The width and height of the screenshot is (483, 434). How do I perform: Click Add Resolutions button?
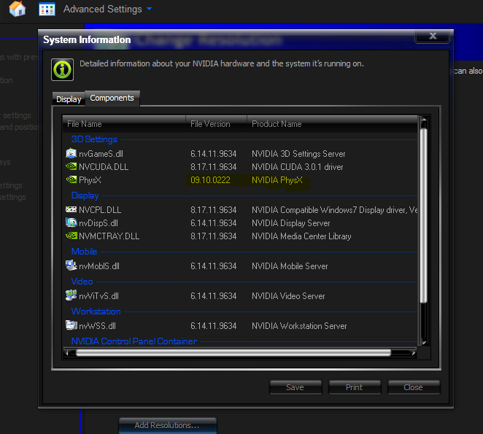(x=167, y=425)
